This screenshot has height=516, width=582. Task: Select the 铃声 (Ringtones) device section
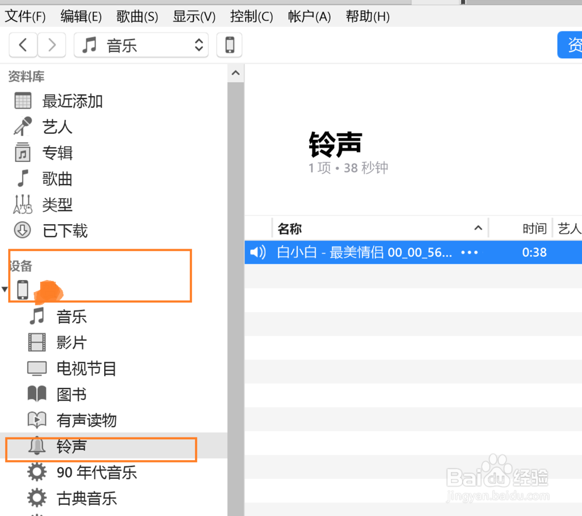click(71, 446)
